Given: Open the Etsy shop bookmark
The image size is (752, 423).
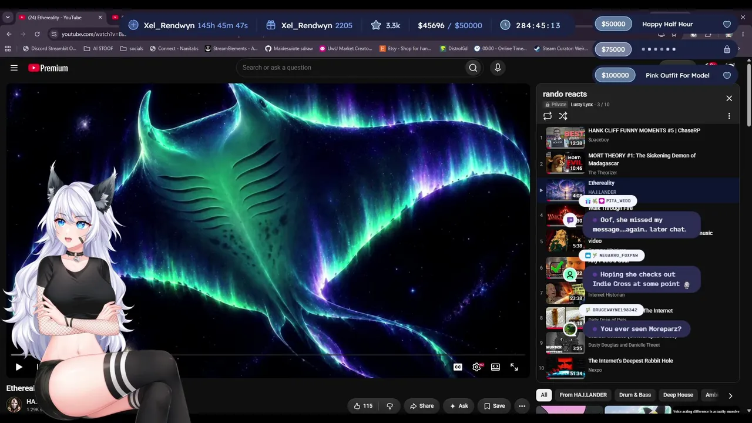Looking at the screenshot, I should pos(405,49).
